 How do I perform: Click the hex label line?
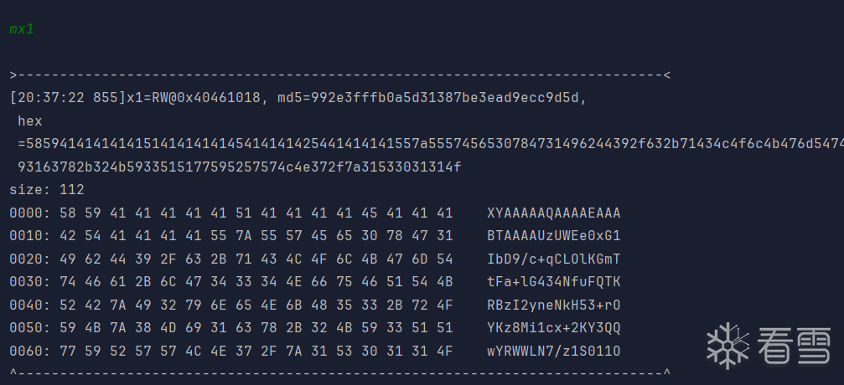[29, 121]
